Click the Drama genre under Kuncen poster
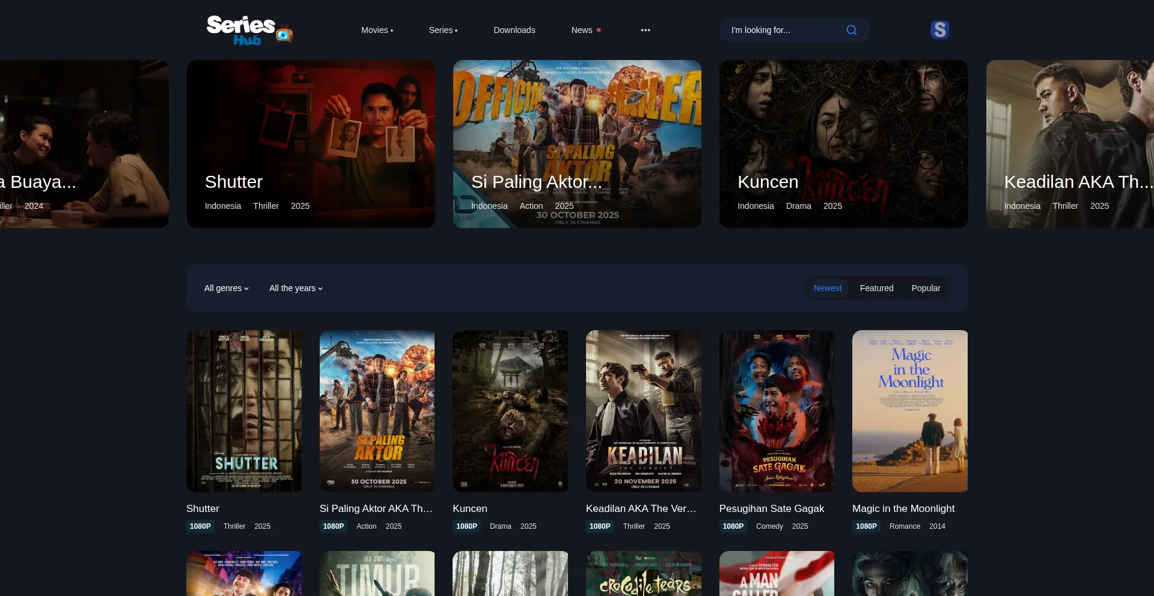 [x=501, y=526]
